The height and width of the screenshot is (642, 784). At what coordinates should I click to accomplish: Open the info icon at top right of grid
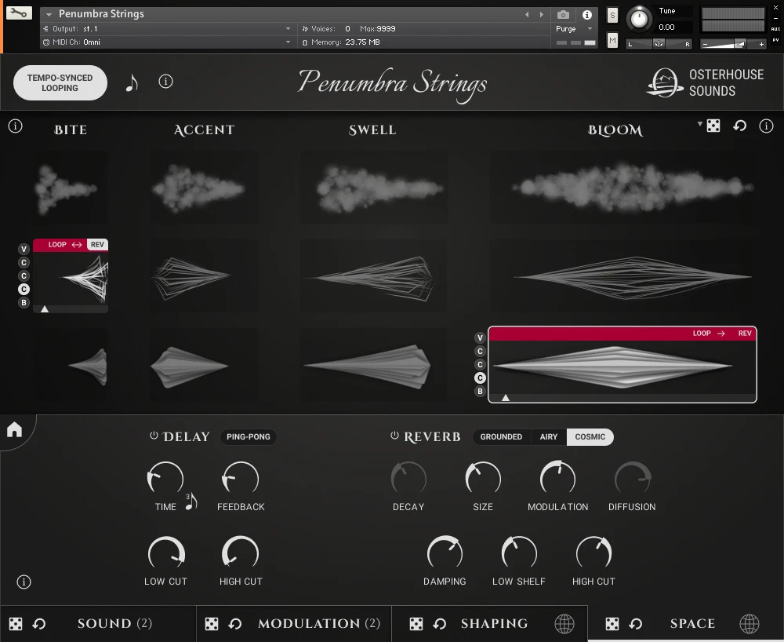(766, 126)
